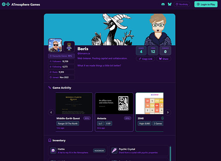Click the Northsky button
Image resolution: width=221 pixels, height=161 pixels.
click(x=182, y=4)
